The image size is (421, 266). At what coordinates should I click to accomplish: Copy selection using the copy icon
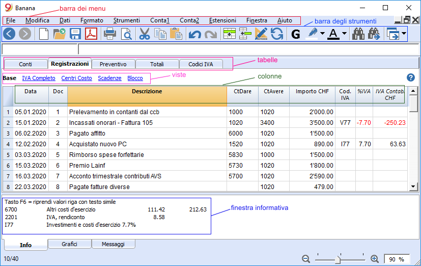pyautogui.click(x=160, y=34)
